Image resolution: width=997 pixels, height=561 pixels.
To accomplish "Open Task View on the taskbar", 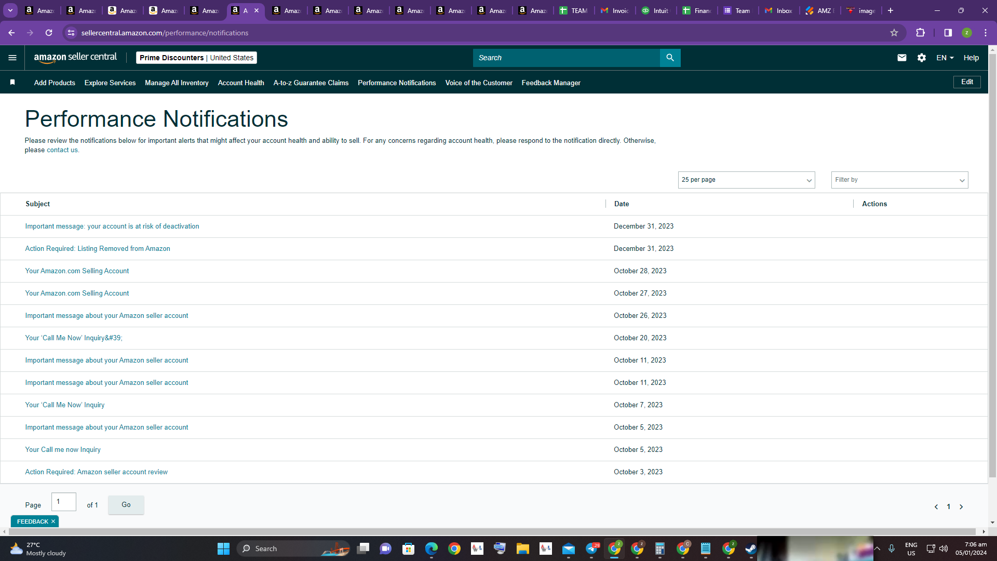I will pos(363,549).
